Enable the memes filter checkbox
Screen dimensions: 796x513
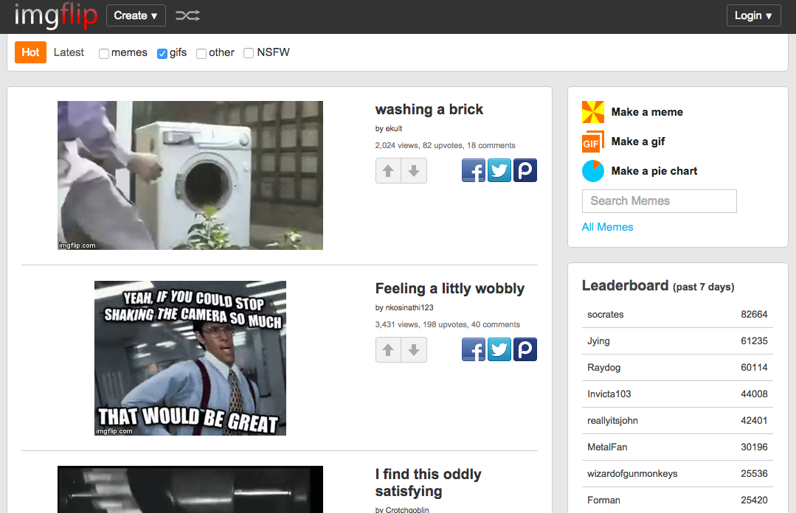(x=104, y=53)
